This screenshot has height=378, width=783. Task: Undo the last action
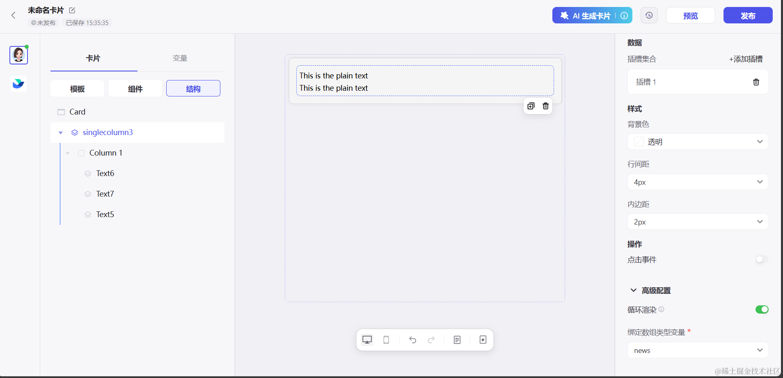pyautogui.click(x=413, y=340)
